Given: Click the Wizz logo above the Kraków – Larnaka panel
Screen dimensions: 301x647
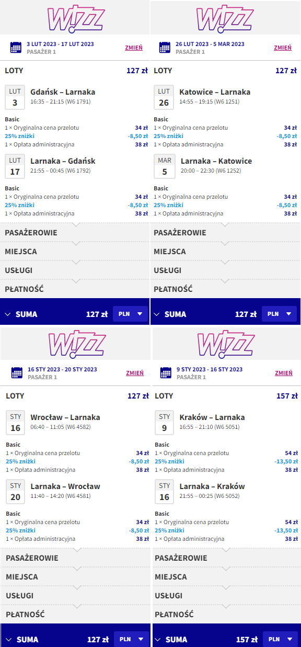Looking at the screenshot, I should (x=226, y=344).
